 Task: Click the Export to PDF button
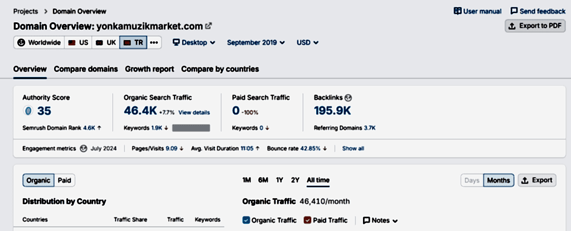535,26
